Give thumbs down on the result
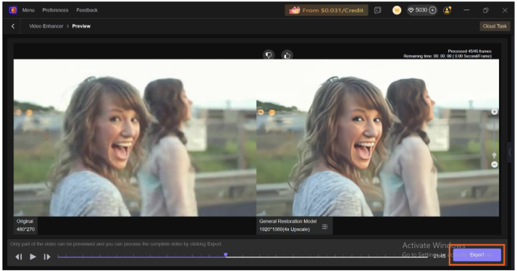 (x=269, y=55)
